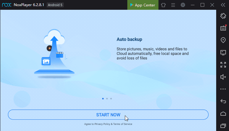The image size is (229, 131).
Task: Click the volume up icon
Action: [x=223, y=77]
